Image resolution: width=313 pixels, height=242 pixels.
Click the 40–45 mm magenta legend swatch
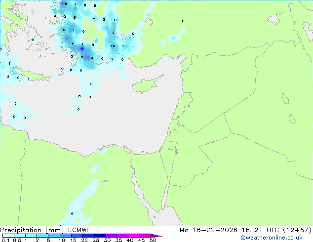(x=134, y=236)
